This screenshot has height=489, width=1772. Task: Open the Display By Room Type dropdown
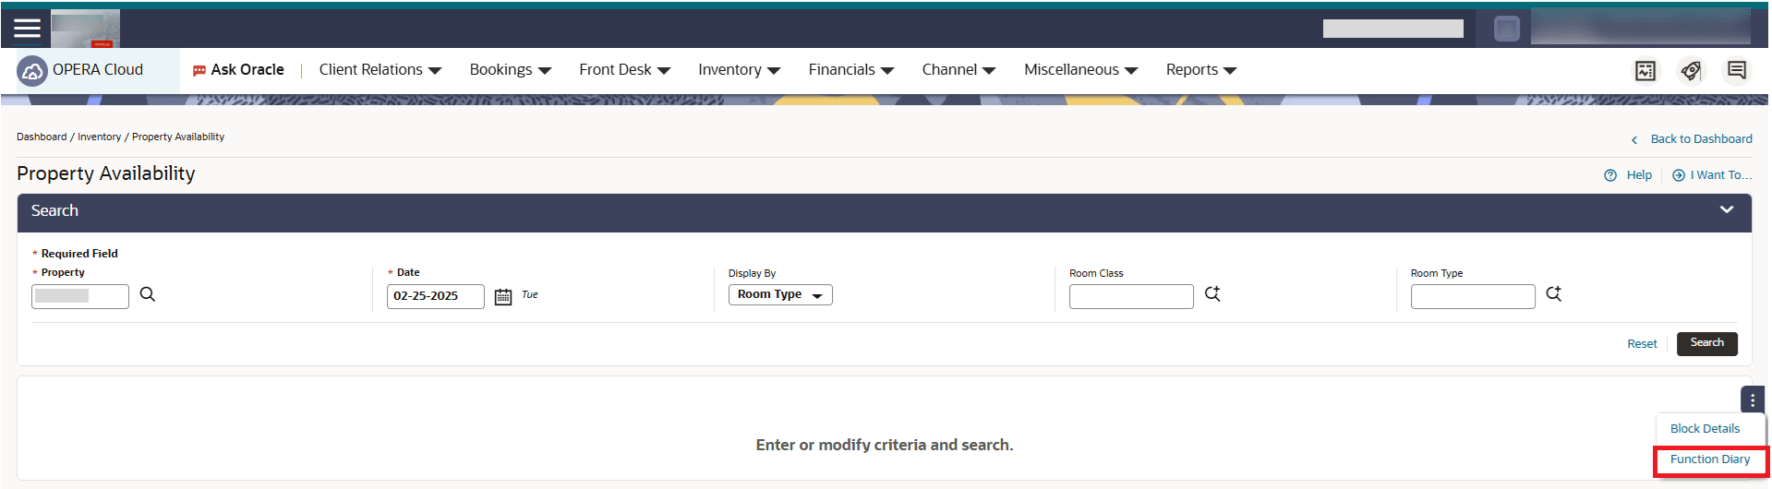tap(780, 294)
